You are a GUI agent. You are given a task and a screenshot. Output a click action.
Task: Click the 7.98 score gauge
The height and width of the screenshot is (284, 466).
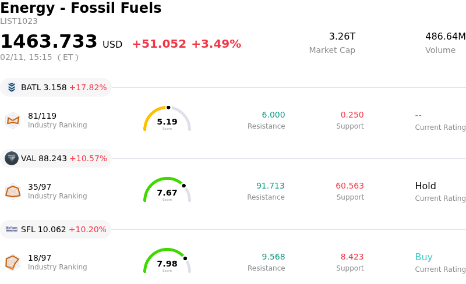[x=167, y=262]
